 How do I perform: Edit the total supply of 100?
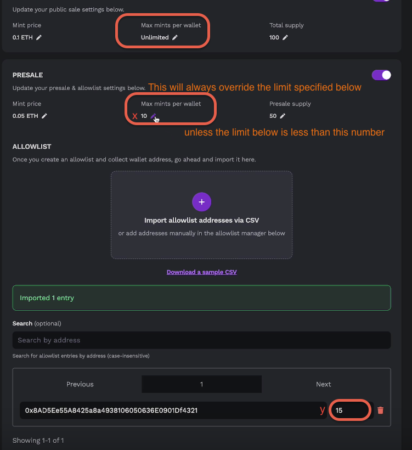coord(285,37)
